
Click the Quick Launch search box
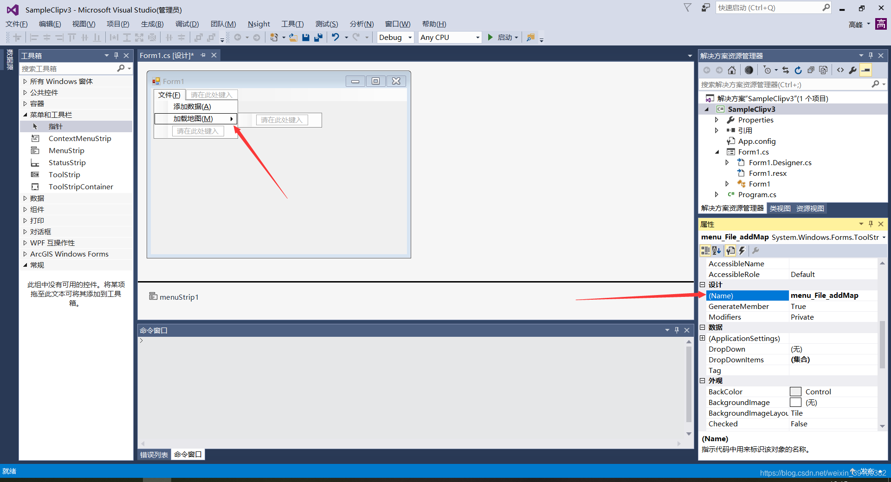pos(769,7)
